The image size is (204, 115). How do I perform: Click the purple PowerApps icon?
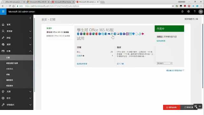pos(127,34)
